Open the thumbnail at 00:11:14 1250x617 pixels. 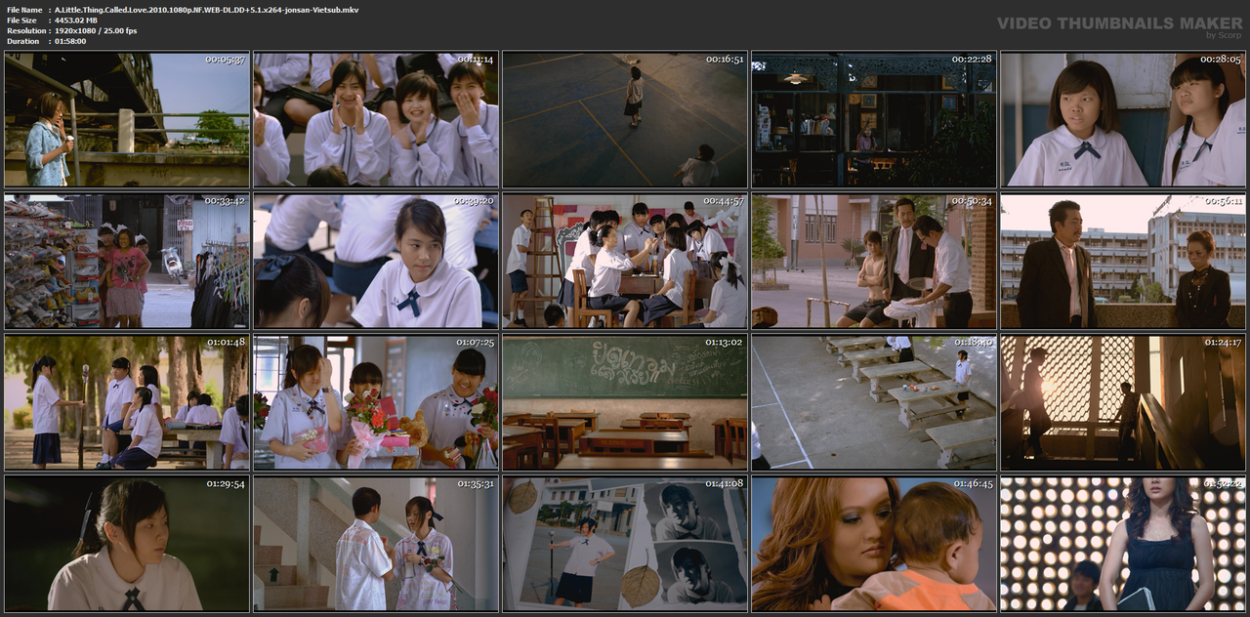tap(376, 119)
